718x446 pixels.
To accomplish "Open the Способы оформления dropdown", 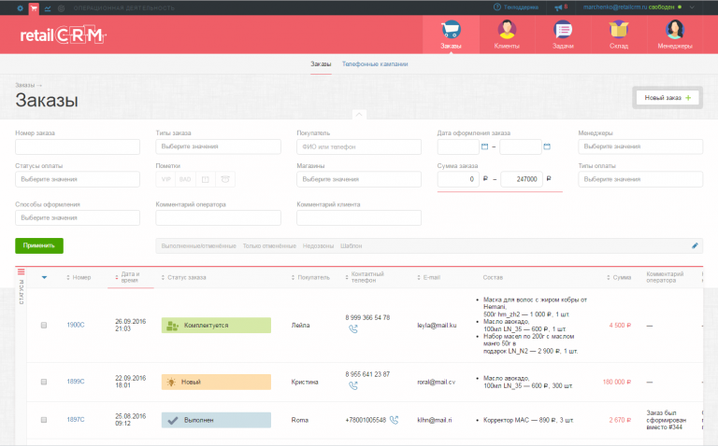I will (x=78, y=217).
